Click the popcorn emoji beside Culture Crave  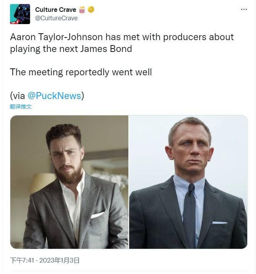click(82, 10)
